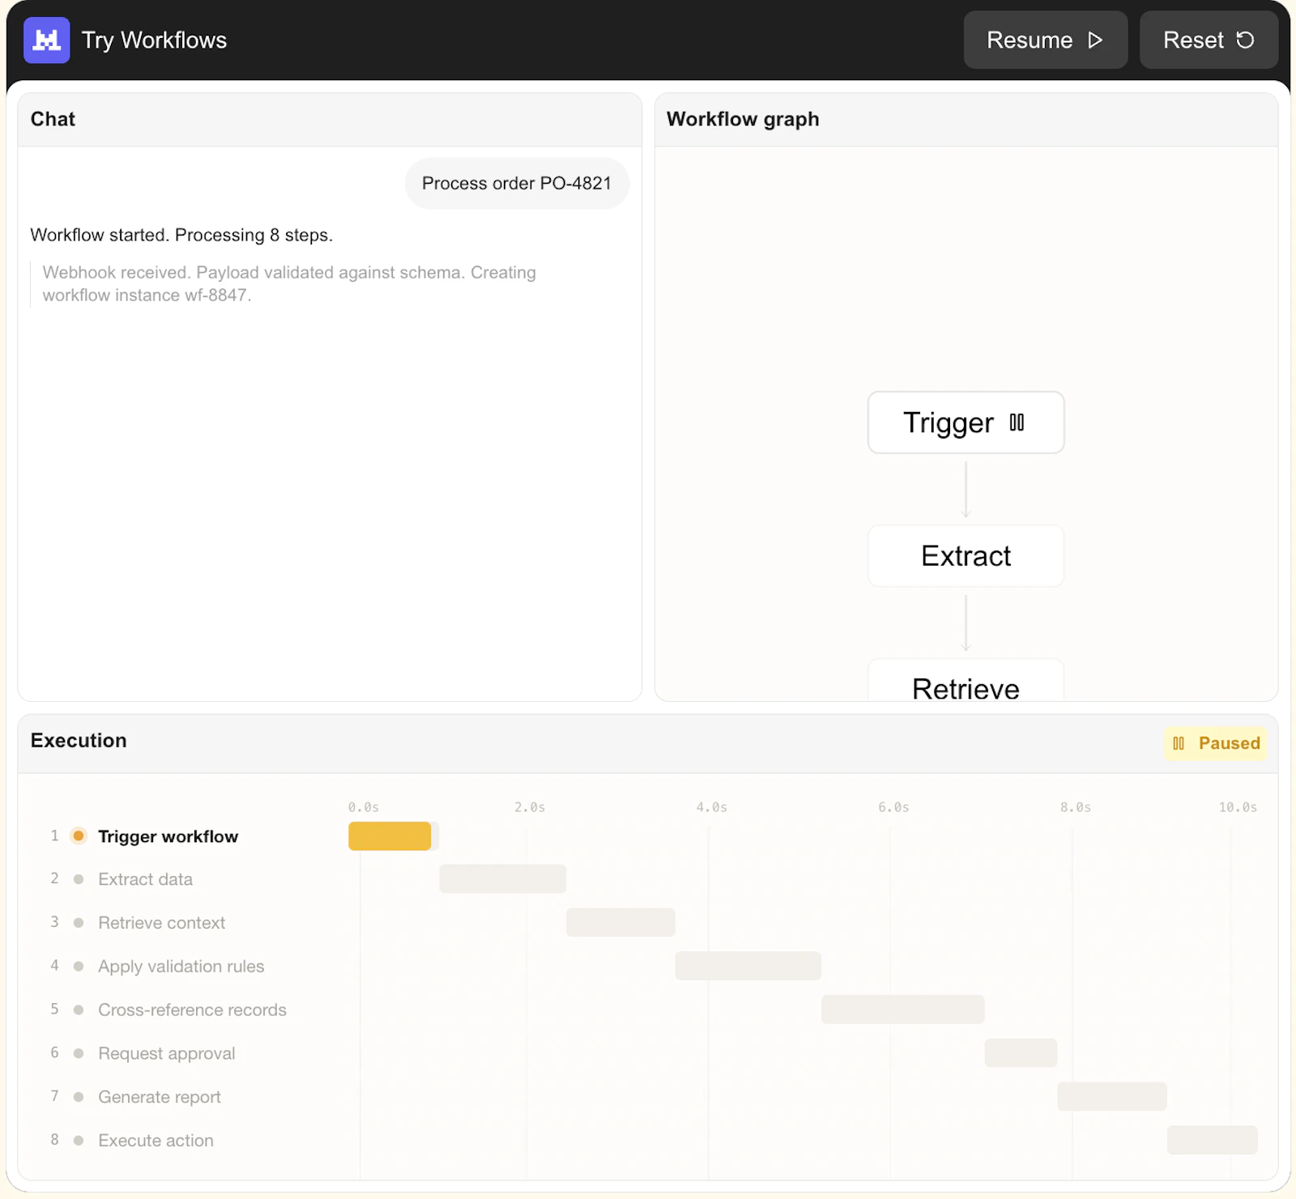Click the Execute action timeline bar
The height and width of the screenshot is (1199, 1296).
(x=1212, y=1141)
